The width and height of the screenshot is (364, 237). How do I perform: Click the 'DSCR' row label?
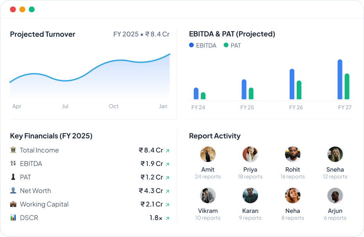[29, 218]
